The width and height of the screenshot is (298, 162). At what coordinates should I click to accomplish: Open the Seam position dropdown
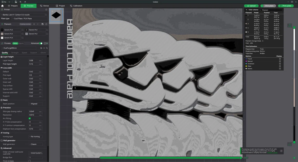click(35, 104)
